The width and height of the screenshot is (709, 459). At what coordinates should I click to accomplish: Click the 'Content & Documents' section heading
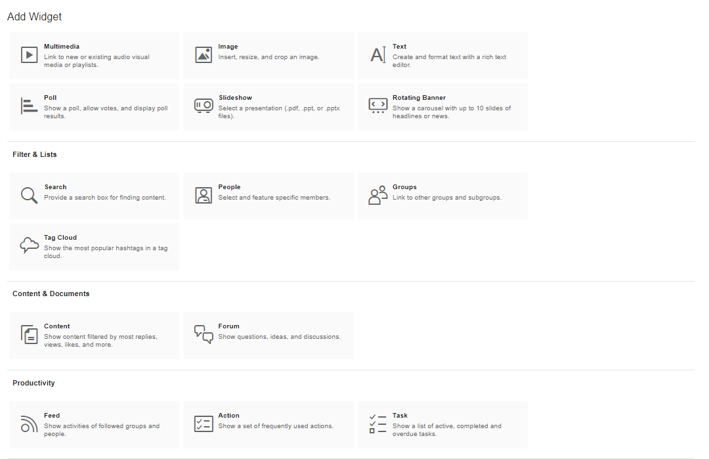point(51,294)
